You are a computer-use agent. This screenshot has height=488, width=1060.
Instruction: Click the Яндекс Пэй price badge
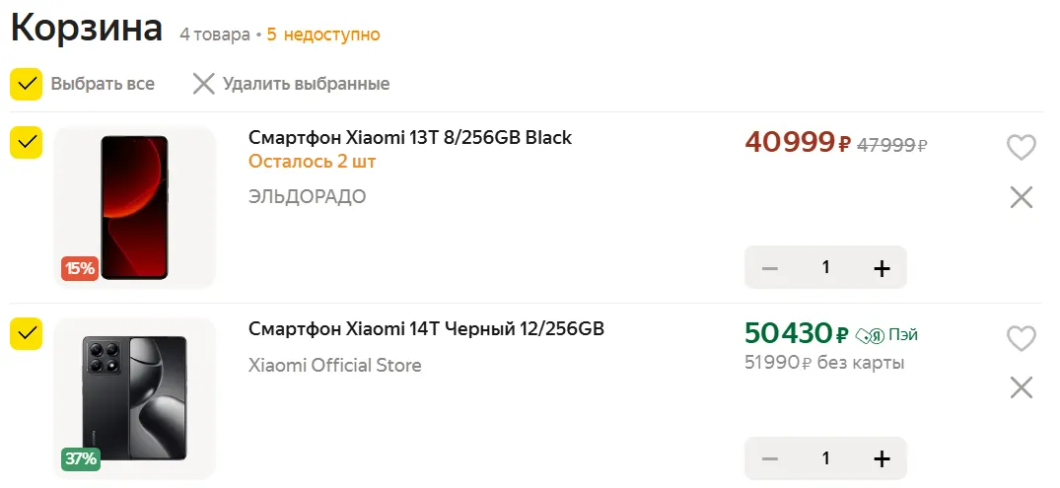coord(893,335)
